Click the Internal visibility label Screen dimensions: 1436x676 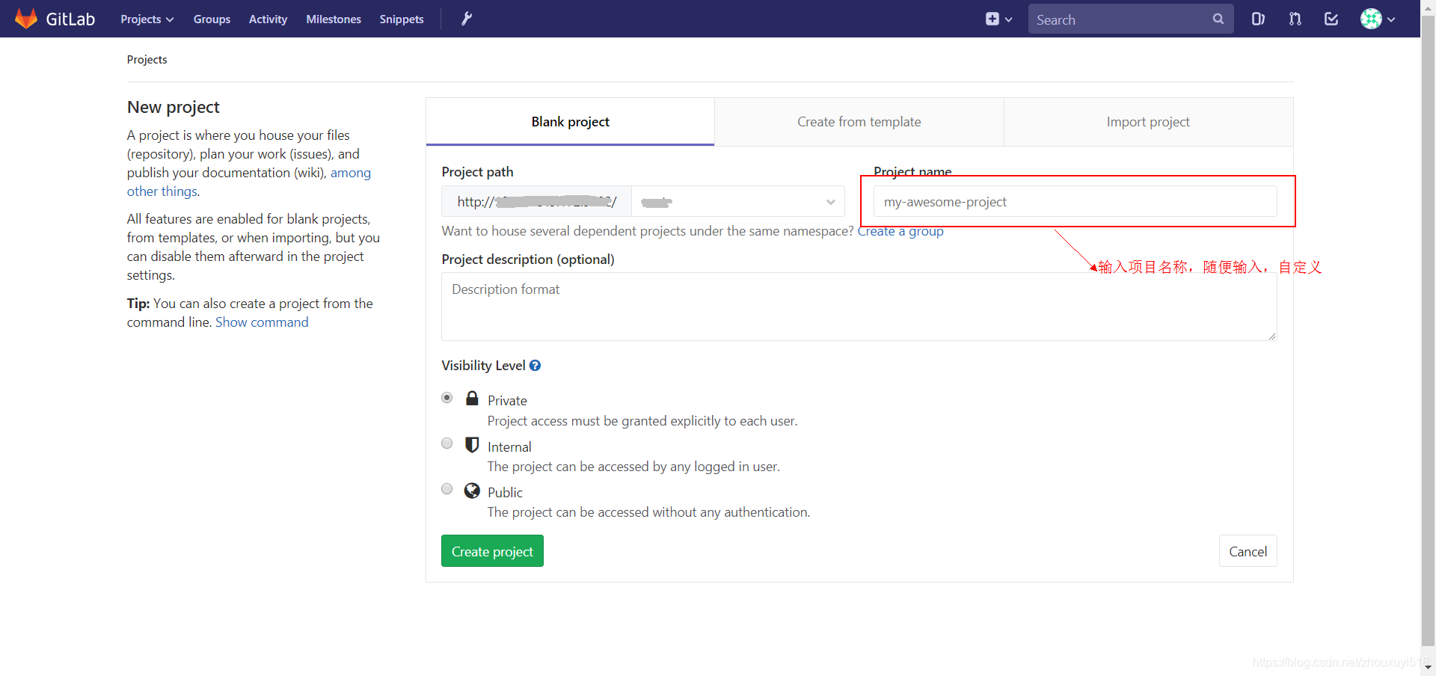point(509,447)
